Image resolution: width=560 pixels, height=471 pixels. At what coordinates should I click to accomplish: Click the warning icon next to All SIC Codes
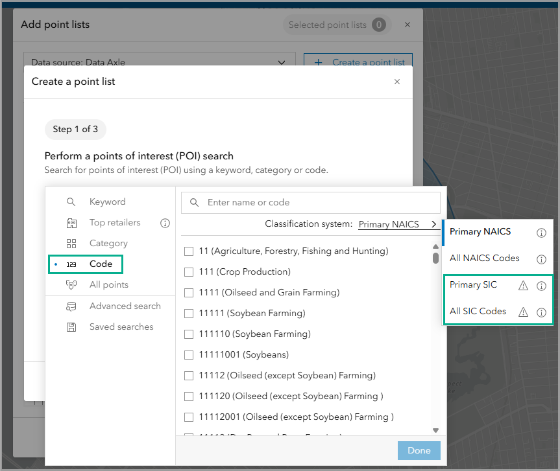coord(523,312)
